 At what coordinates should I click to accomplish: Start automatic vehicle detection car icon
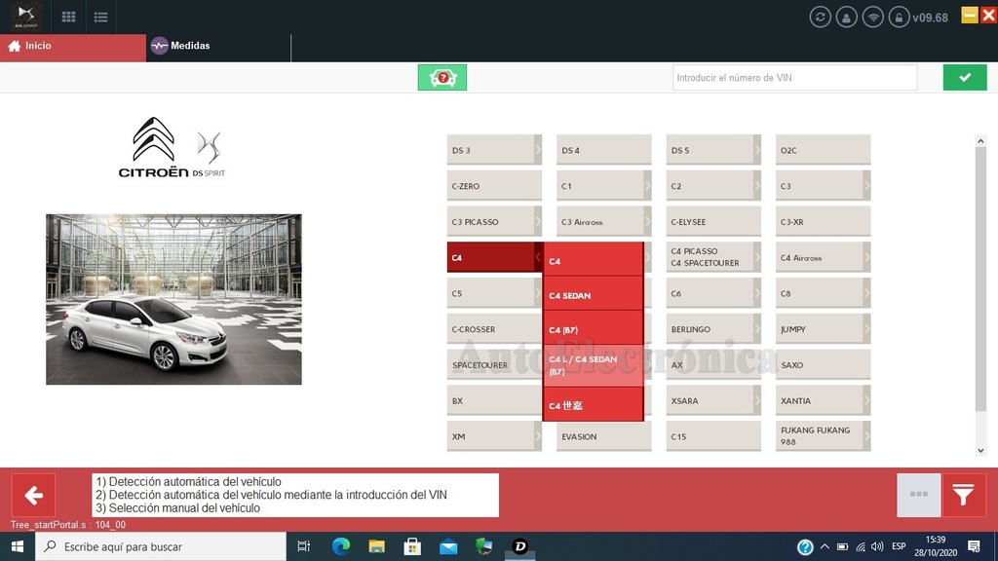(442, 78)
